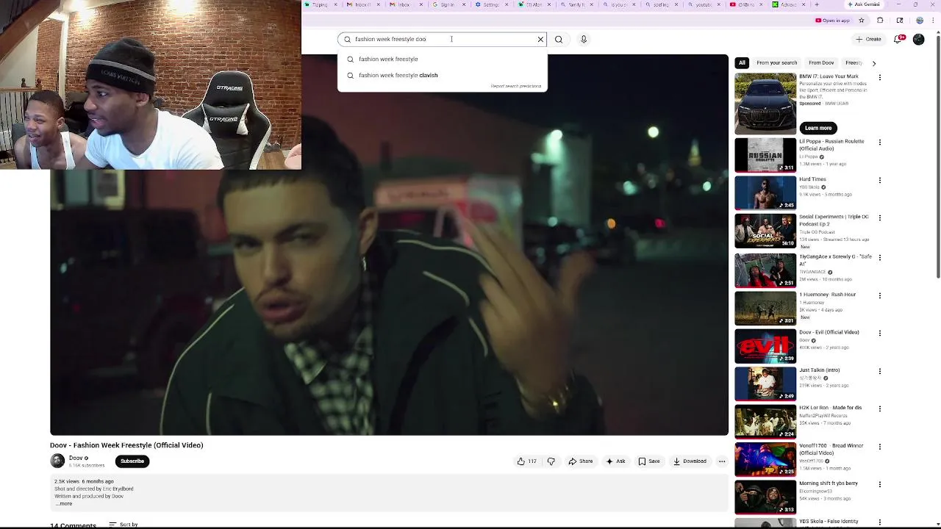The width and height of the screenshot is (941, 529).
Task: Select the From Doov chip
Action: coord(821,62)
